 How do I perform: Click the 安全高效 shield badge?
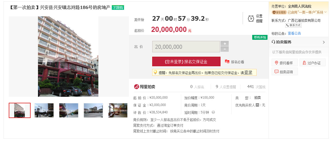point(279,12)
